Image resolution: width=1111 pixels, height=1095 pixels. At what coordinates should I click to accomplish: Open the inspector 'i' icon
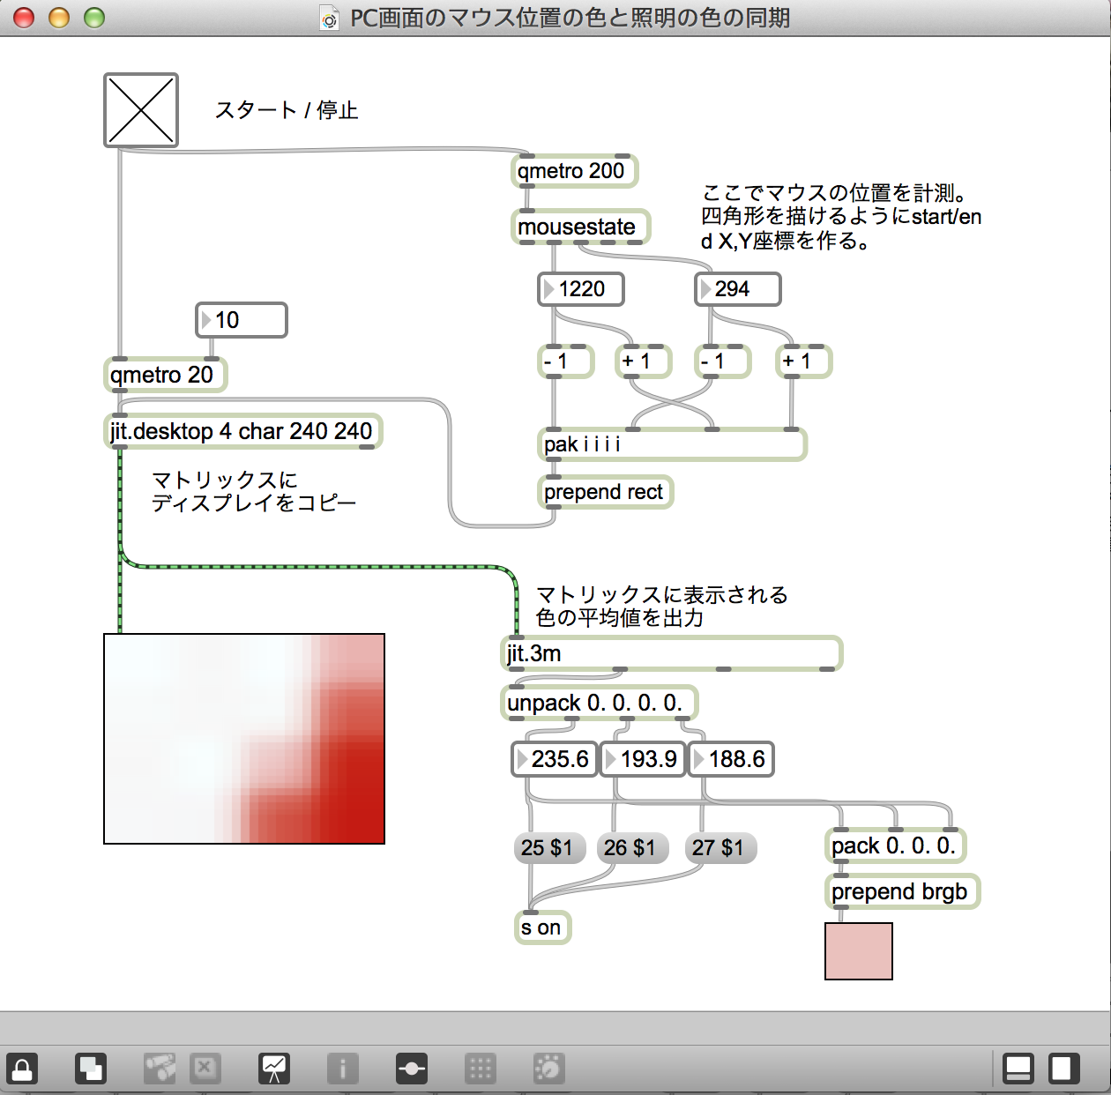342,1069
